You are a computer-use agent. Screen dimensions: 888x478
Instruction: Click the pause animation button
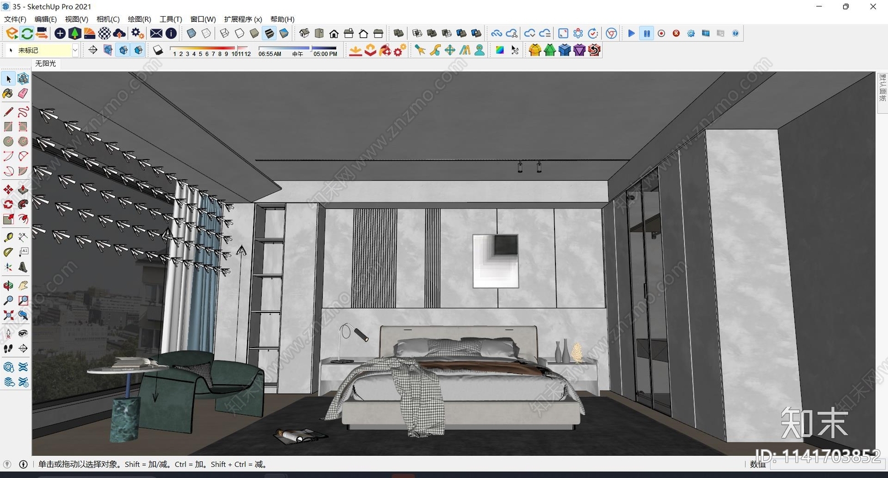(647, 33)
